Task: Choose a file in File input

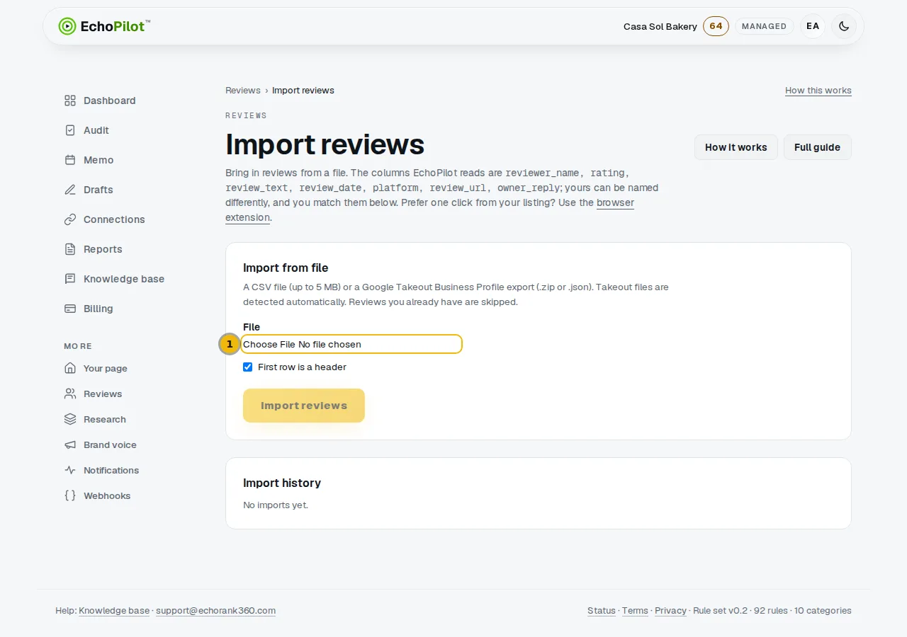Action: pyautogui.click(x=351, y=344)
